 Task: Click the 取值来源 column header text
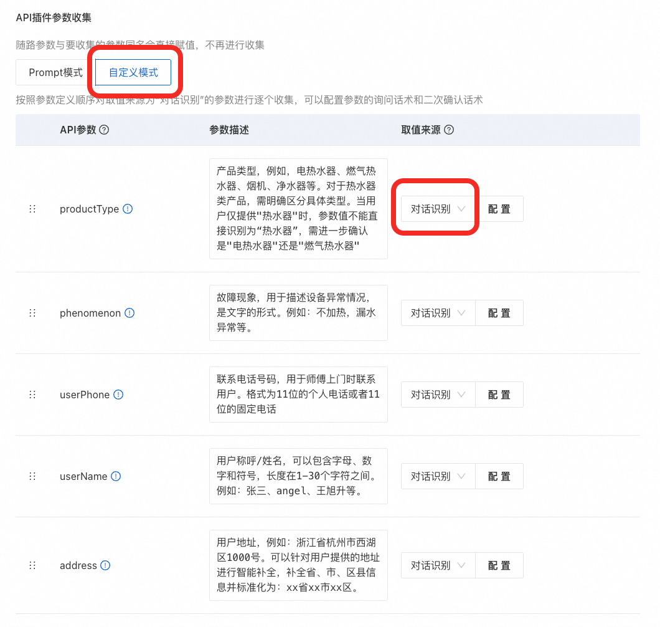click(x=420, y=130)
